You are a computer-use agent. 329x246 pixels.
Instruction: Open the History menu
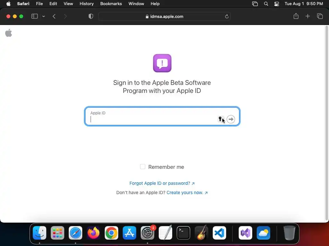[x=86, y=4]
